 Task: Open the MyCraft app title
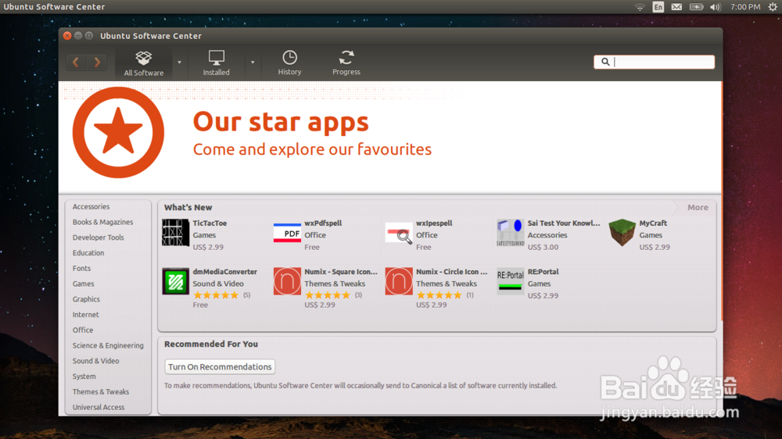(653, 223)
